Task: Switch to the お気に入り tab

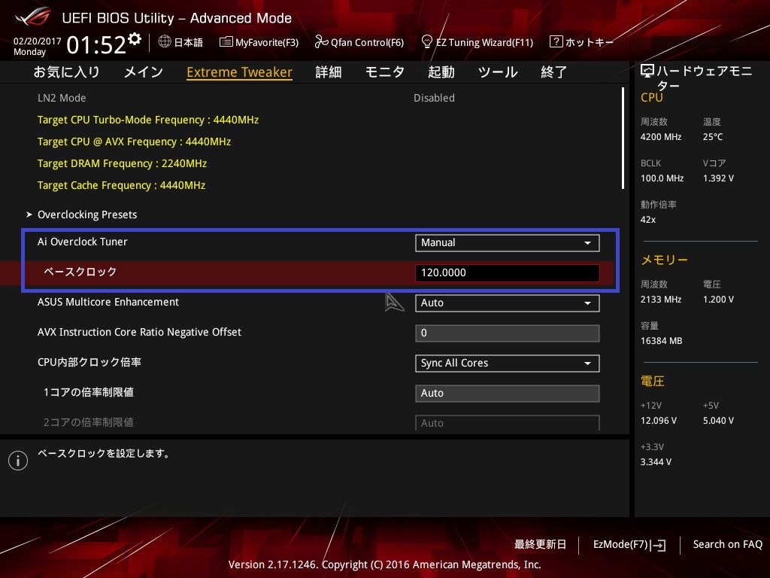Action: tap(66, 72)
